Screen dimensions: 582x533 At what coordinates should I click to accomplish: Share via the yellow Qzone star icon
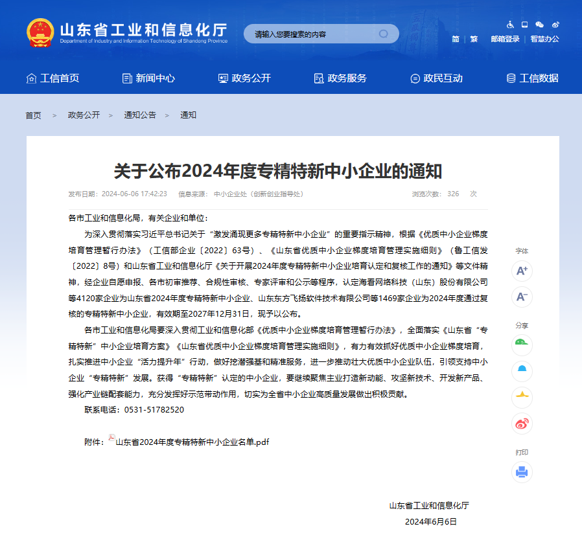coord(522,396)
